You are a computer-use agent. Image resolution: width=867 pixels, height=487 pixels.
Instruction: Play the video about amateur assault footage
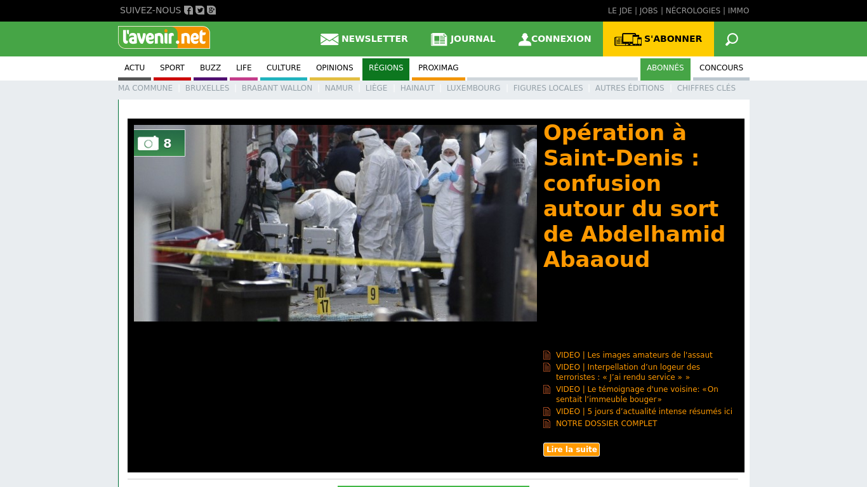coord(633,355)
